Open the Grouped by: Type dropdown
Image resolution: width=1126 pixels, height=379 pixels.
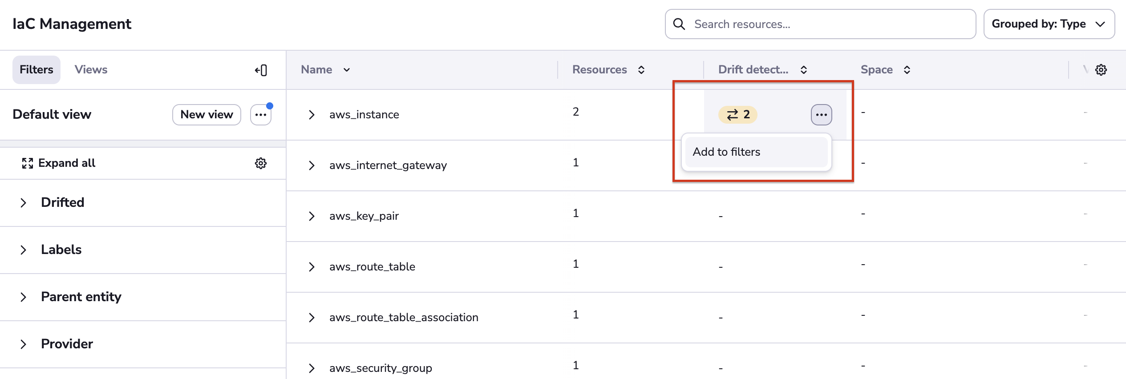coord(1049,24)
